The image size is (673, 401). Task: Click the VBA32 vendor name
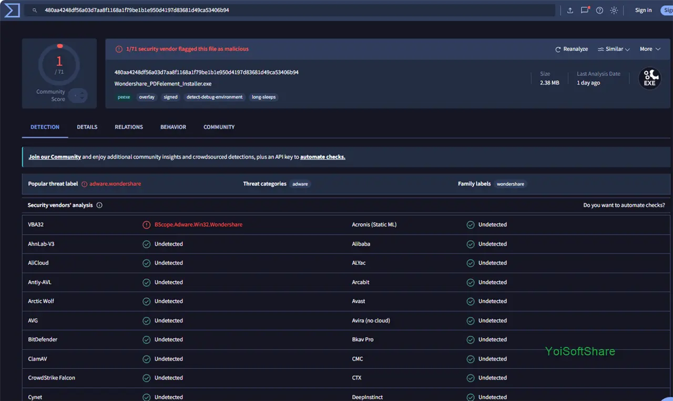tap(36, 225)
